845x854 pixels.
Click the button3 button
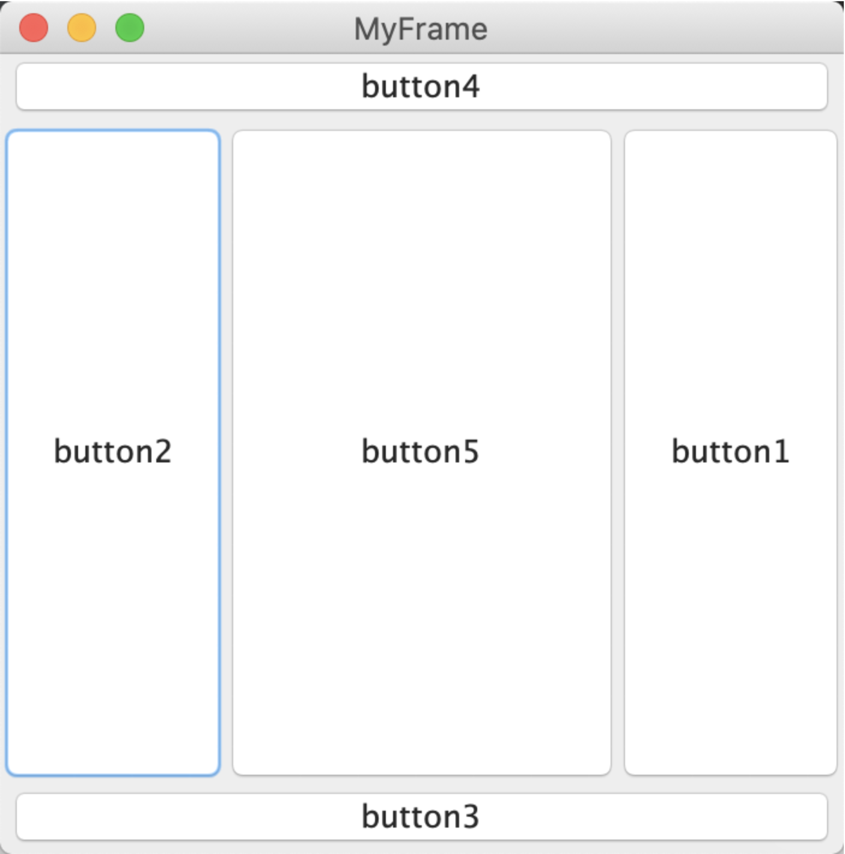(x=421, y=816)
